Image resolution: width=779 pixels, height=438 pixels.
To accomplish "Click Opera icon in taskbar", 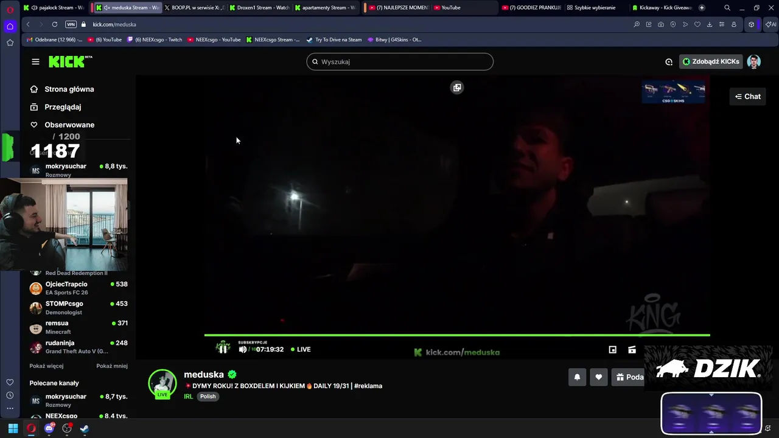I will pos(31,428).
